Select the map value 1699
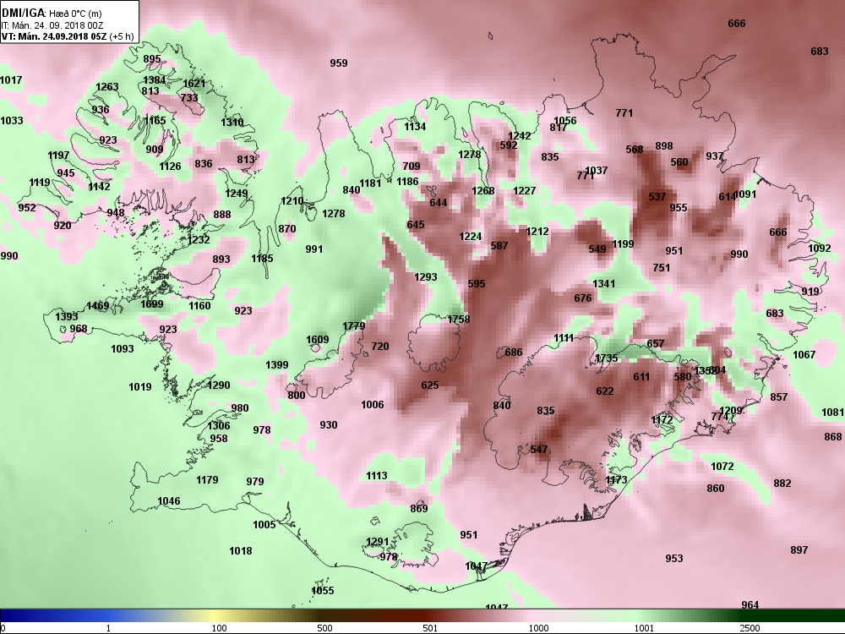Screen dimensions: 845x634 coord(151,304)
